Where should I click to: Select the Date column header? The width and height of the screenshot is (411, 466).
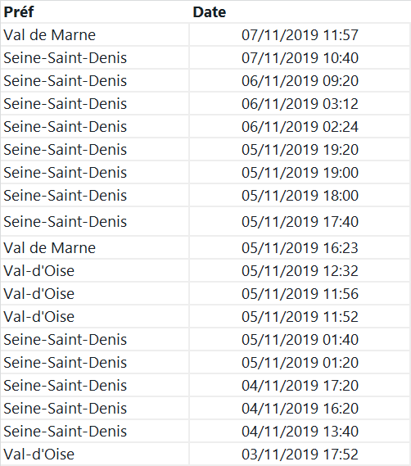tap(300, 12)
